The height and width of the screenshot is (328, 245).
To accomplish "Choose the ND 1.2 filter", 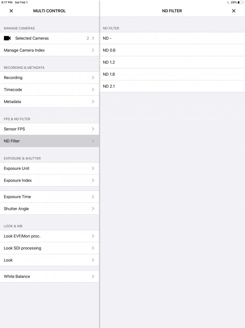I will (x=172, y=62).
